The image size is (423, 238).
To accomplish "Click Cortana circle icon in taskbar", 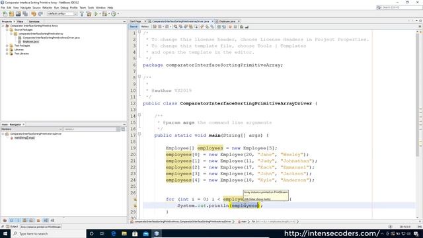I will 91,233.
